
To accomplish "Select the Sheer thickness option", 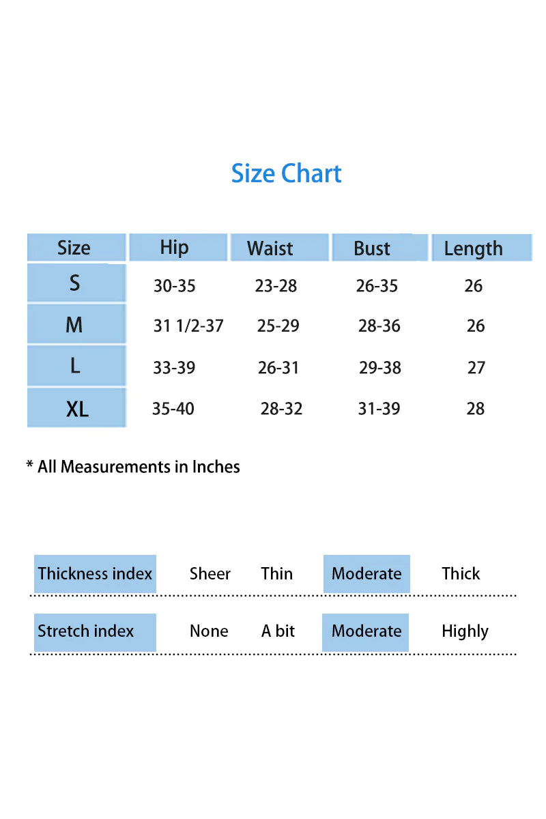I will (x=210, y=574).
